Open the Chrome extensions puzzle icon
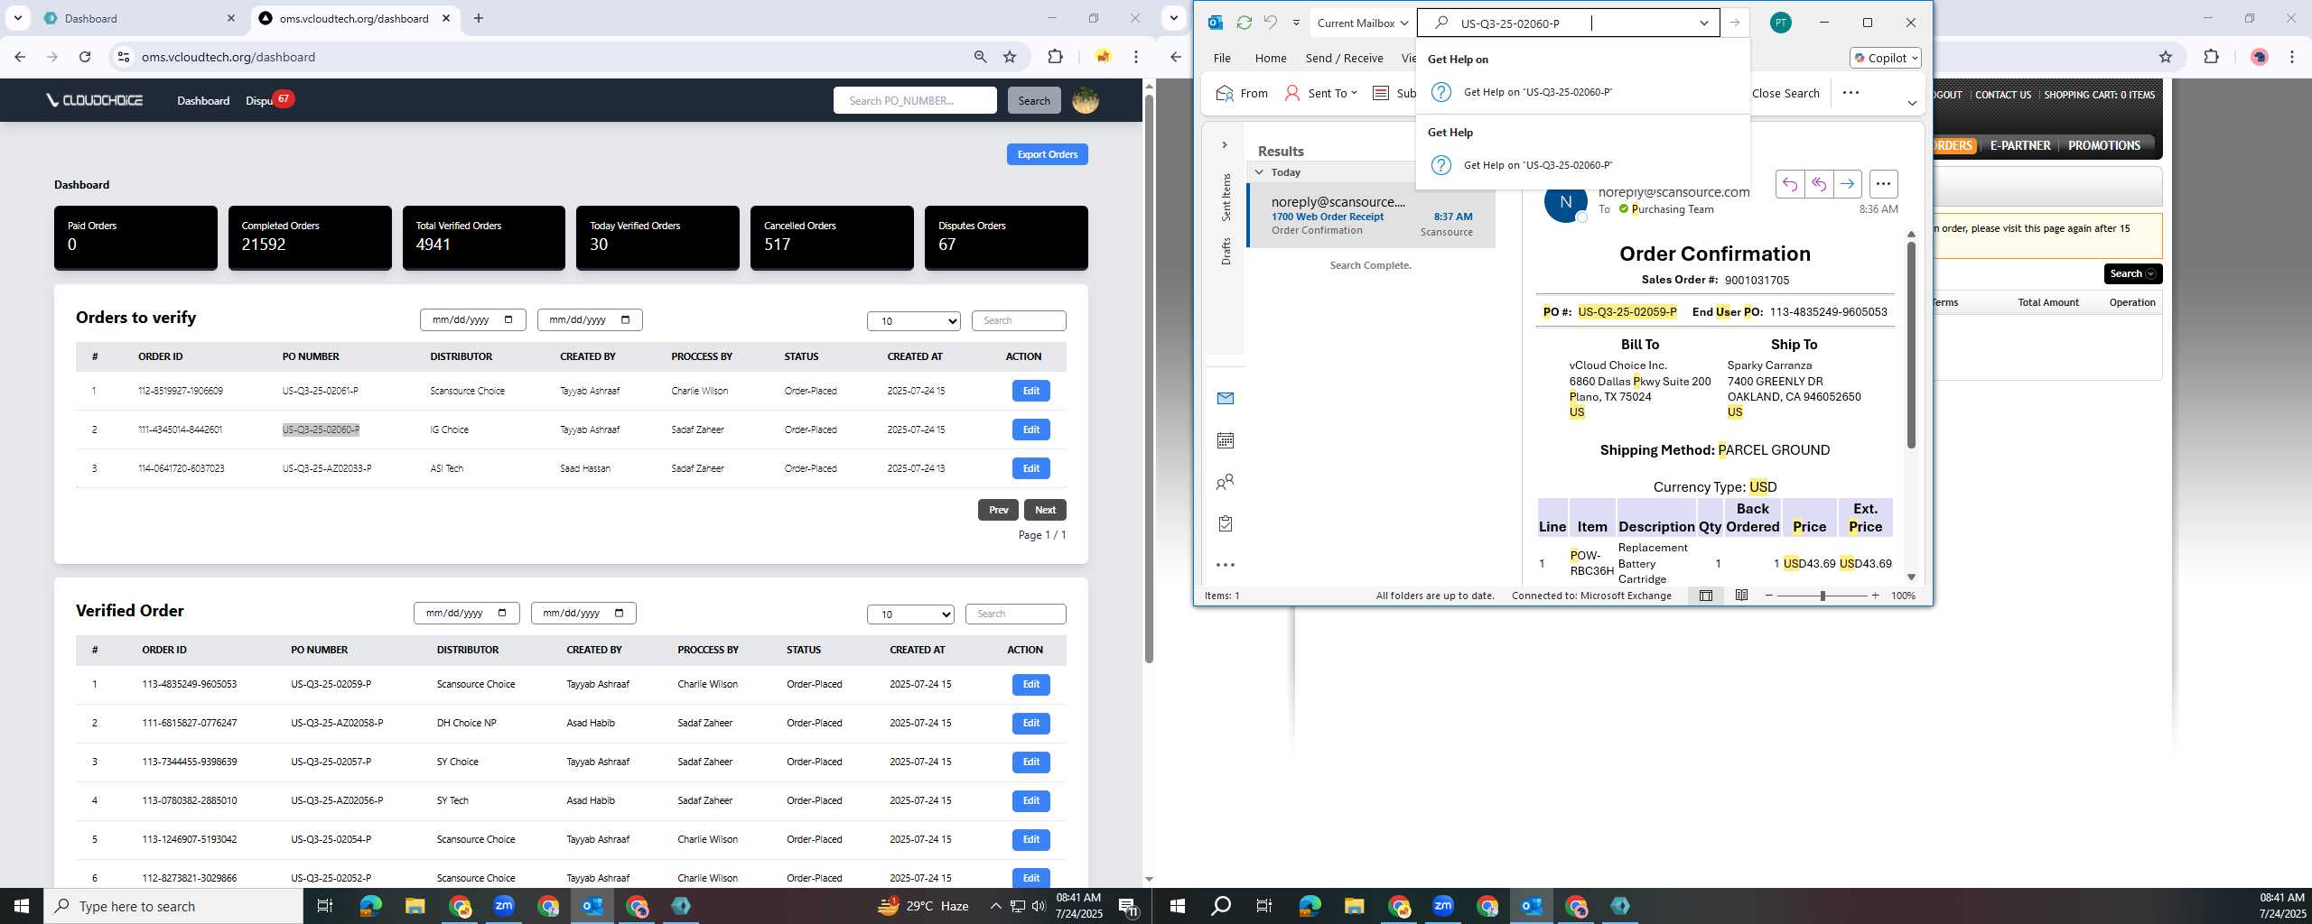The width and height of the screenshot is (2312, 924). pyautogui.click(x=1055, y=57)
